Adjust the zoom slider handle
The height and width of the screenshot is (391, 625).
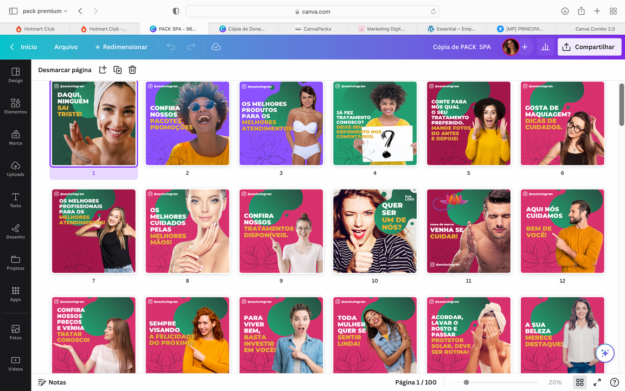[x=466, y=382]
